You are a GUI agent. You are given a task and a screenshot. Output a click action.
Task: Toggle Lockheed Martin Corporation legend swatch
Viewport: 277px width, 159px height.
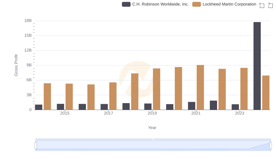point(196,4)
